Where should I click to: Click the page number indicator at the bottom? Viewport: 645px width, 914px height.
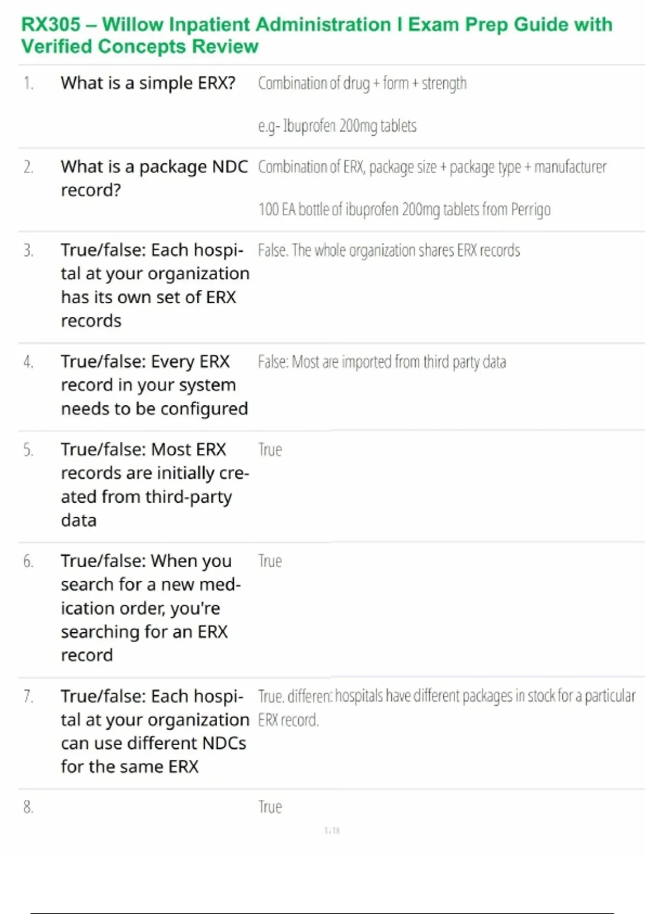(332, 831)
